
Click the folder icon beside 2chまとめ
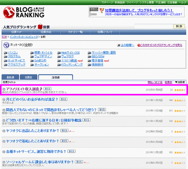pos(32,61)
